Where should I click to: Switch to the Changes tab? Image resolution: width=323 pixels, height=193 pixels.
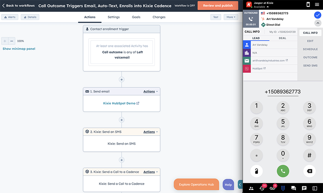coord(159,17)
